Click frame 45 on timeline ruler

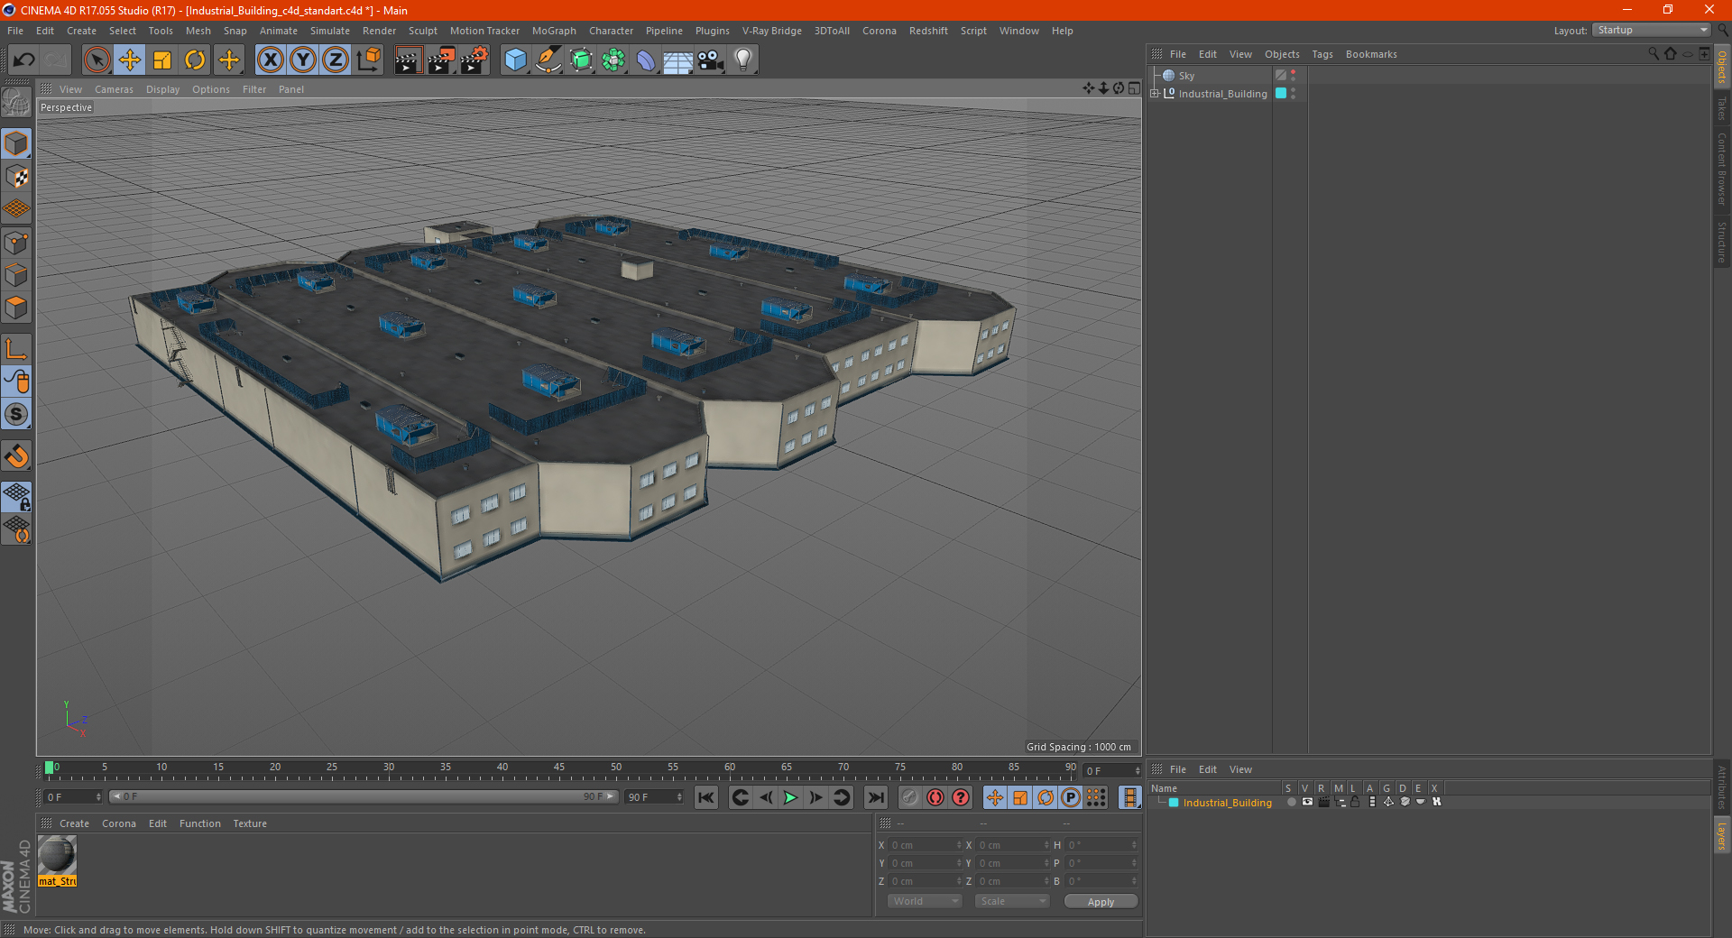tap(559, 768)
